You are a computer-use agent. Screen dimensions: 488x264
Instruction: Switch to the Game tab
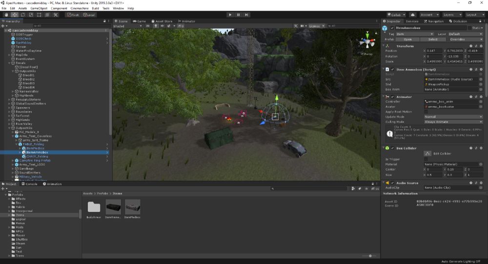139,21
